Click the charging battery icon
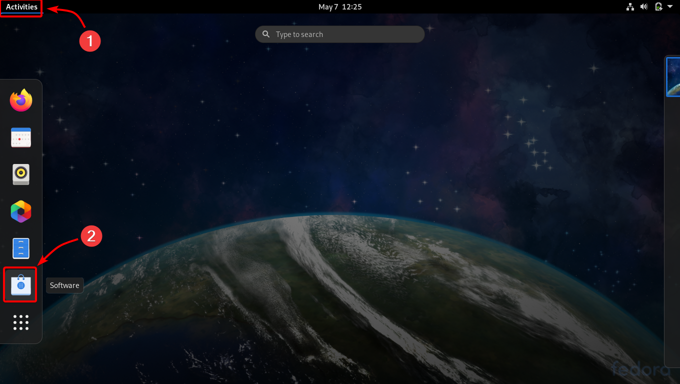The height and width of the screenshot is (384, 680). coord(658,6)
